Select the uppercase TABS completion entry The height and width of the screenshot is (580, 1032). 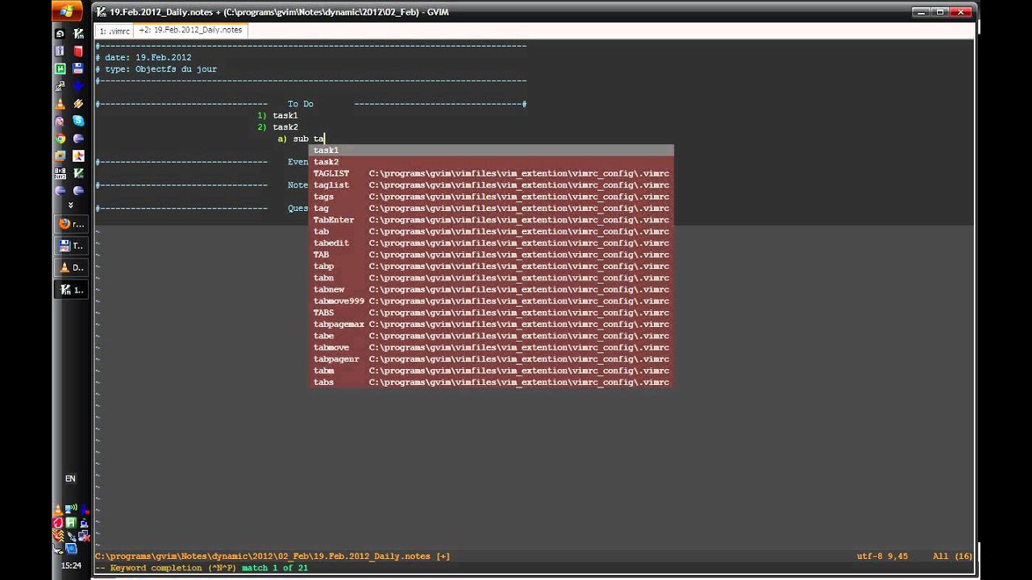coord(491,313)
